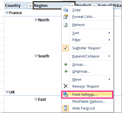
Task: Select the Move menu entry
Action: click(87, 79)
